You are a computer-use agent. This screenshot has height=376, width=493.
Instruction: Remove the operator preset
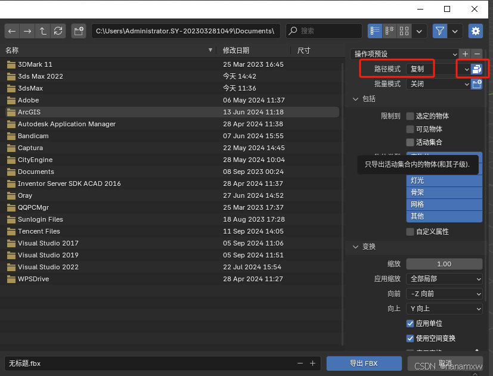click(477, 54)
